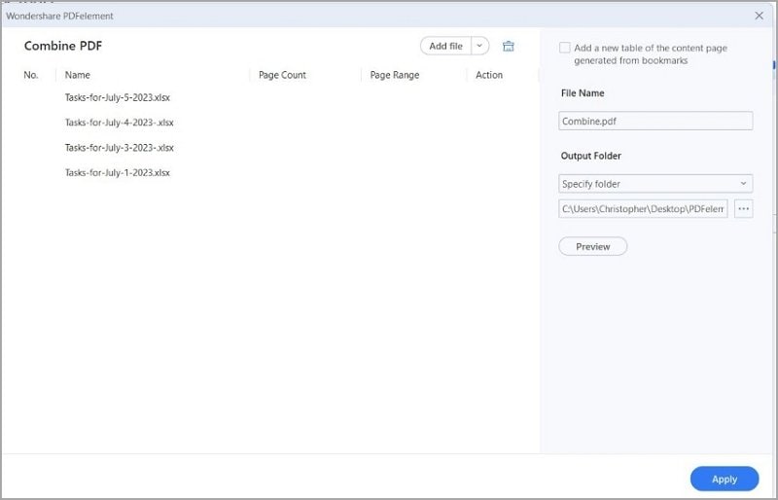The image size is (778, 500).
Task: Click the Page Count column header
Action: [x=282, y=75]
